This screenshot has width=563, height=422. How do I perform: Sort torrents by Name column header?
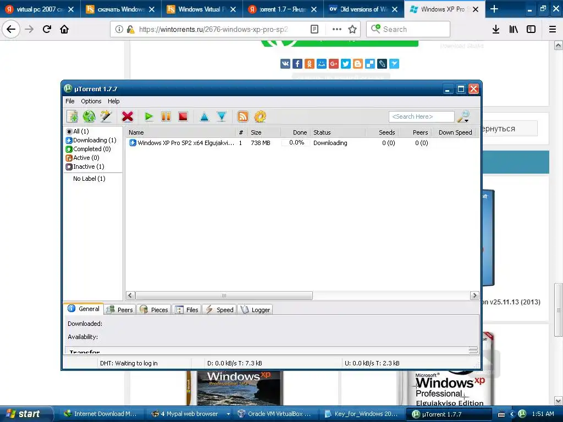click(180, 132)
